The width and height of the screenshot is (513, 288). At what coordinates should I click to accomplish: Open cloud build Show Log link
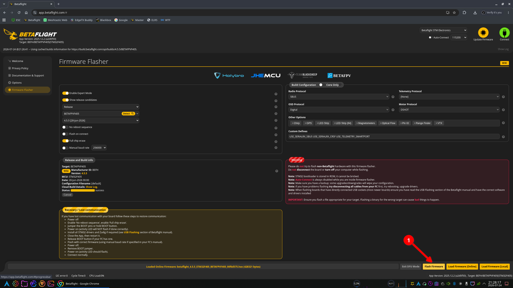coord(91,187)
